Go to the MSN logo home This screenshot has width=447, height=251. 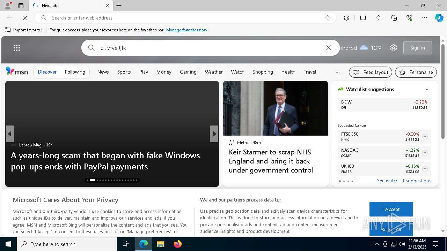[17, 71]
